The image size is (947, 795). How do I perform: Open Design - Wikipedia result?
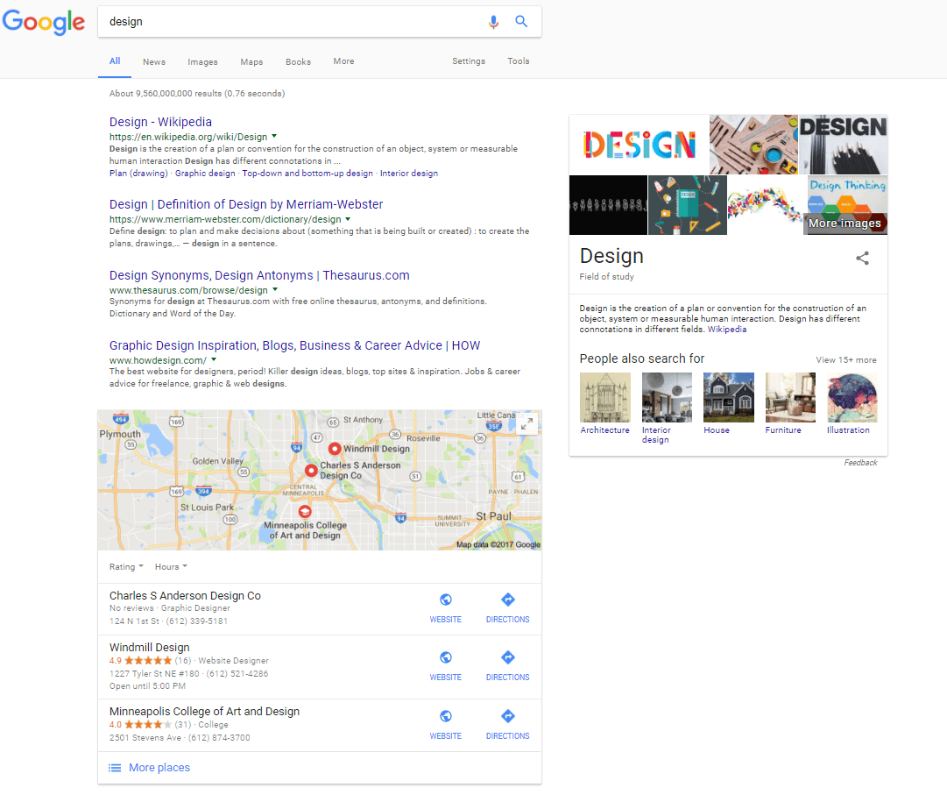coord(160,122)
